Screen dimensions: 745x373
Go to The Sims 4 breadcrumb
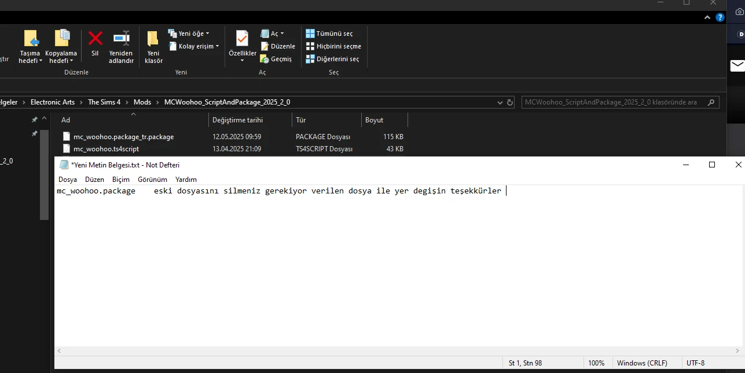(104, 102)
